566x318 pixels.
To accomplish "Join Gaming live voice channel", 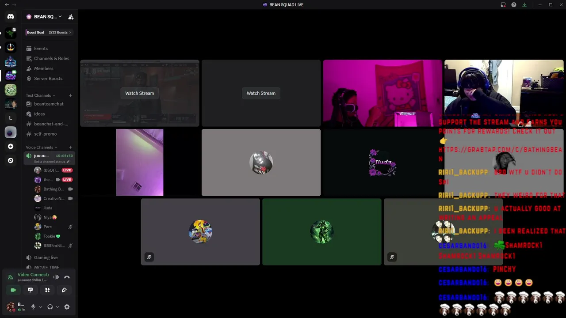I will (49, 257).
